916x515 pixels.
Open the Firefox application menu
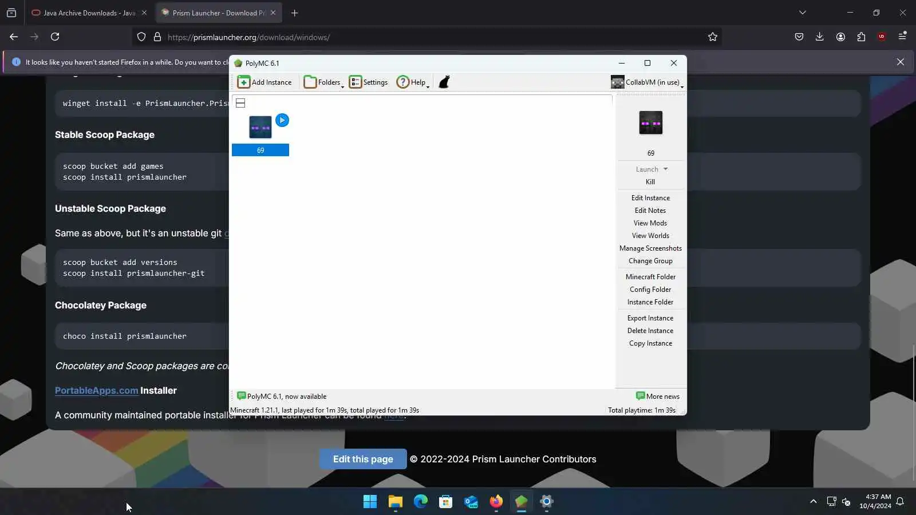click(902, 37)
